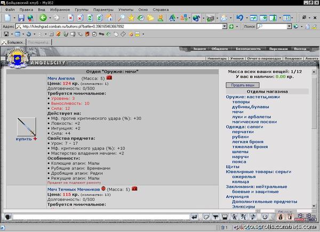This screenshot has width=320, height=232.
Task: Open the Утилиты menu
Action: tap(126, 10)
